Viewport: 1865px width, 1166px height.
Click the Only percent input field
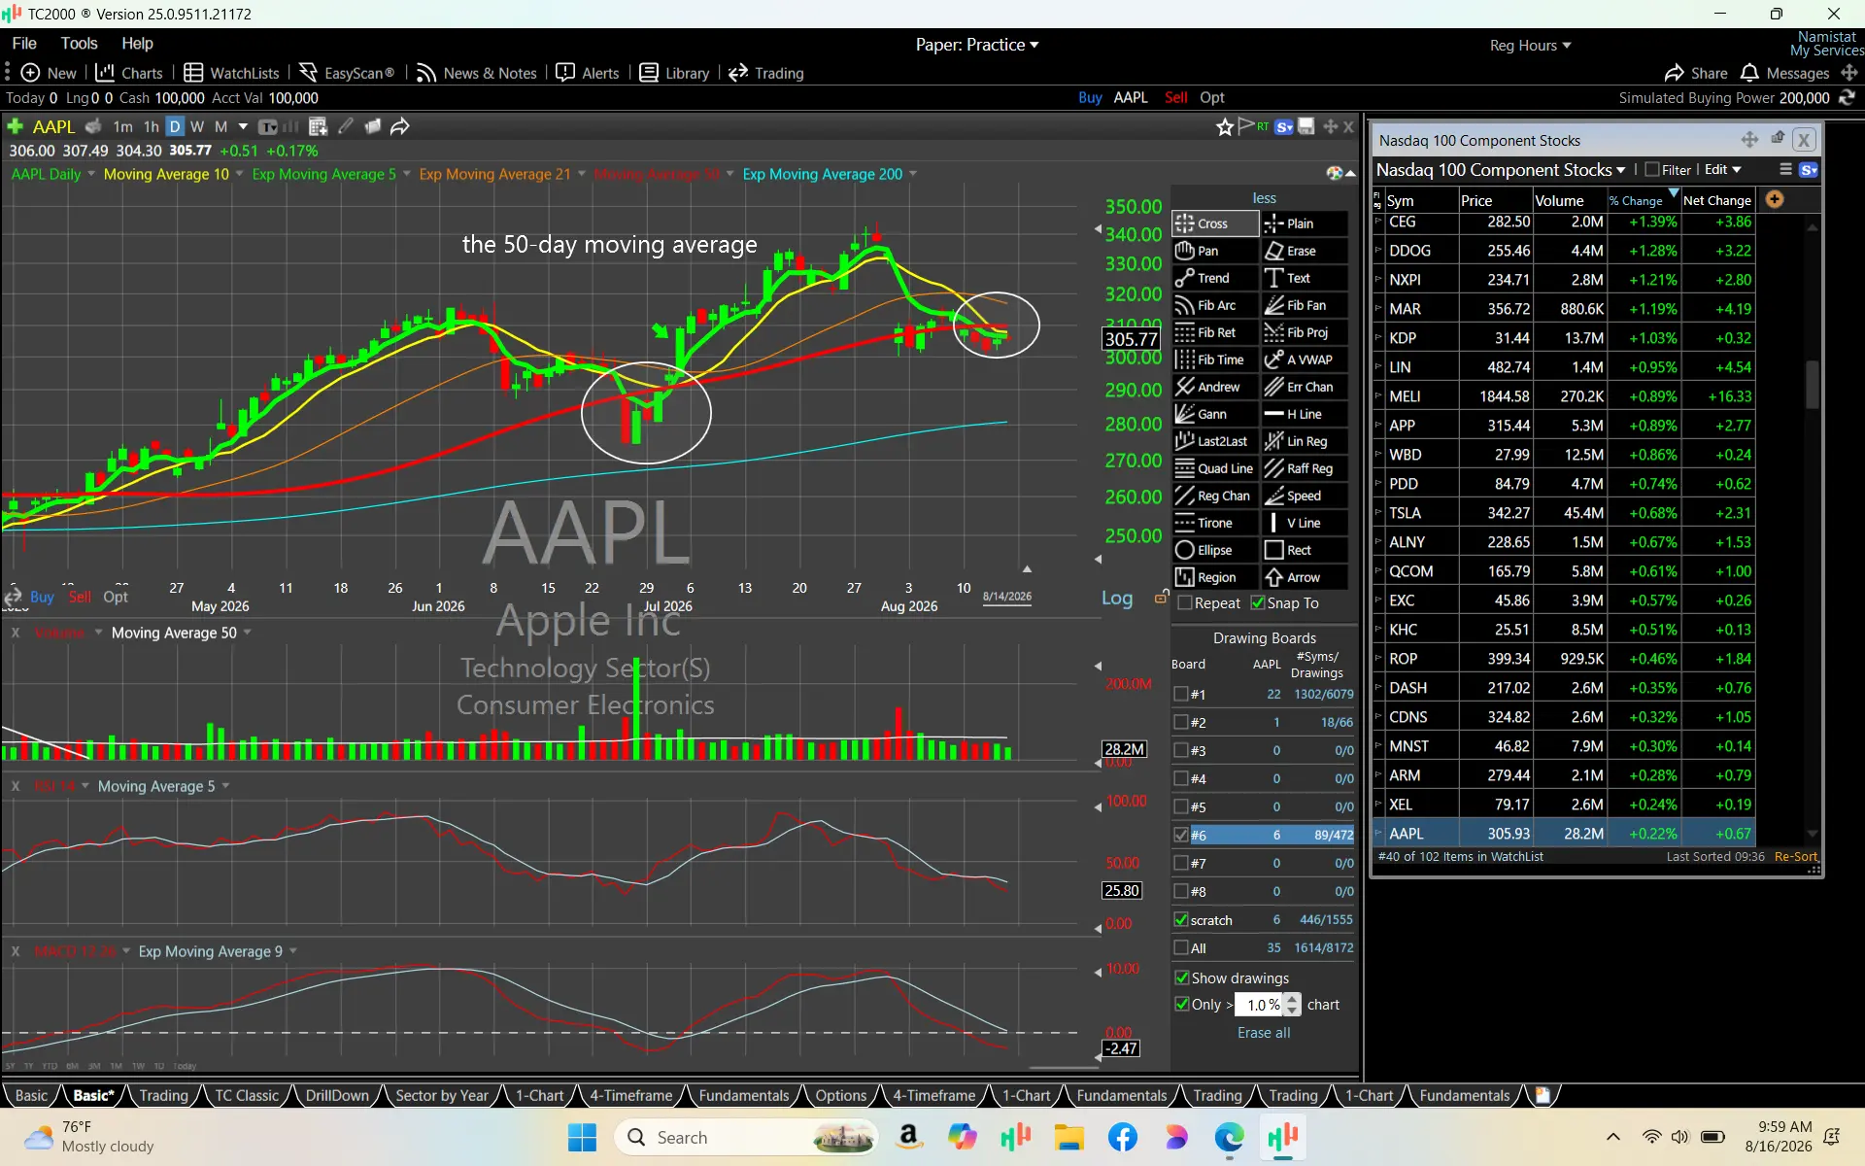(x=1259, y=1005)
